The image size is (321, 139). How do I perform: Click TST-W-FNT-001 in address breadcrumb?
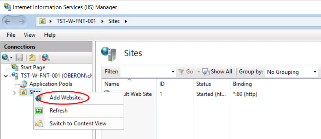76,21
